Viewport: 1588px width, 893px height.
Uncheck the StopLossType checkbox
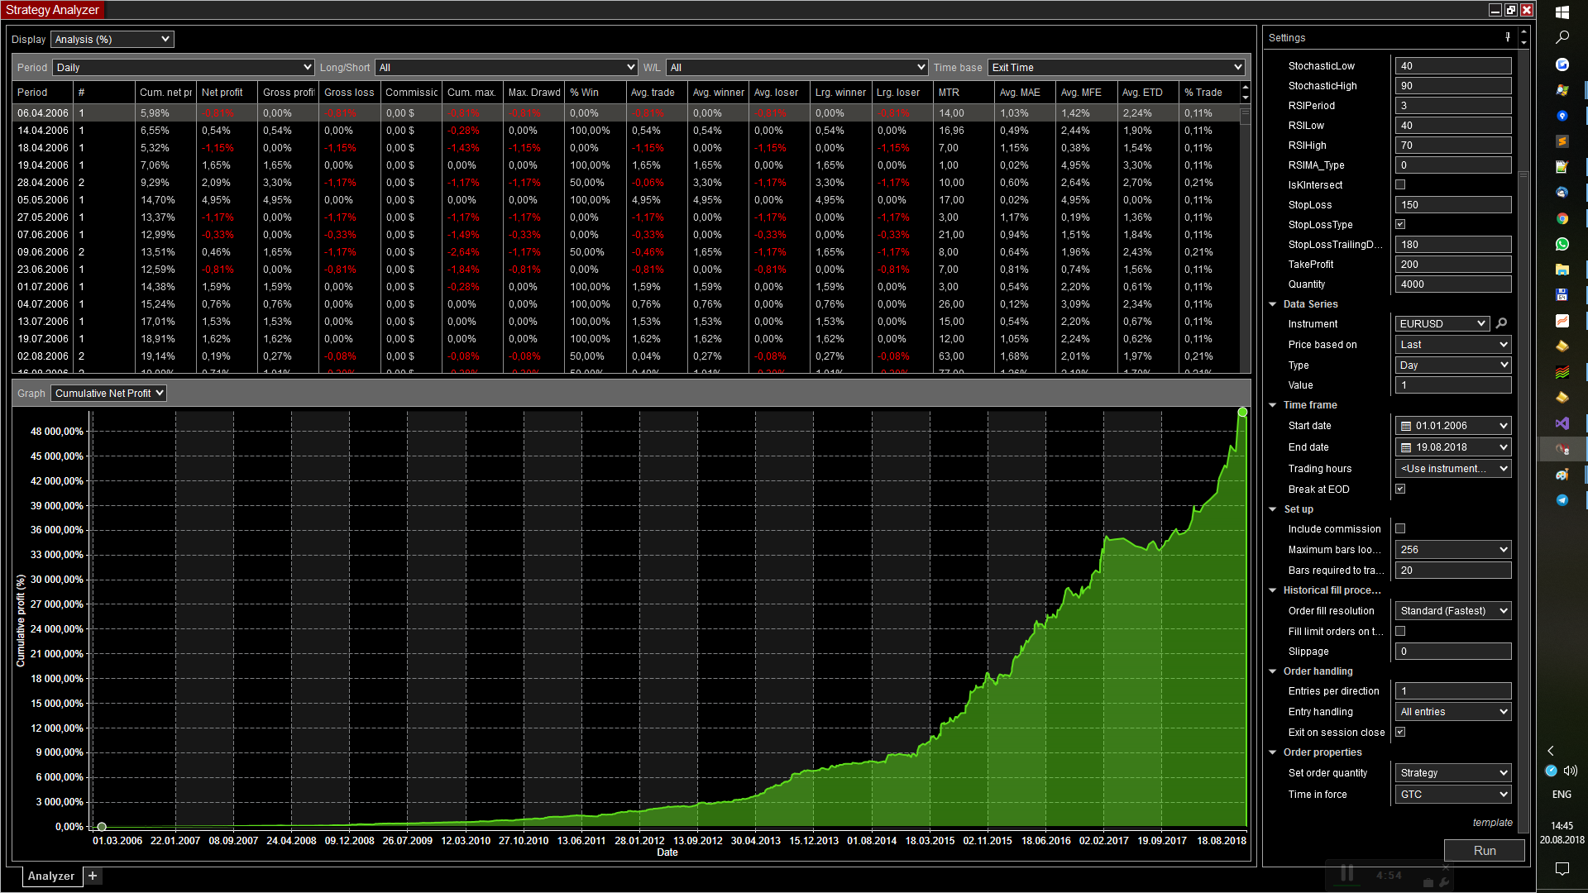point(1400,224)
